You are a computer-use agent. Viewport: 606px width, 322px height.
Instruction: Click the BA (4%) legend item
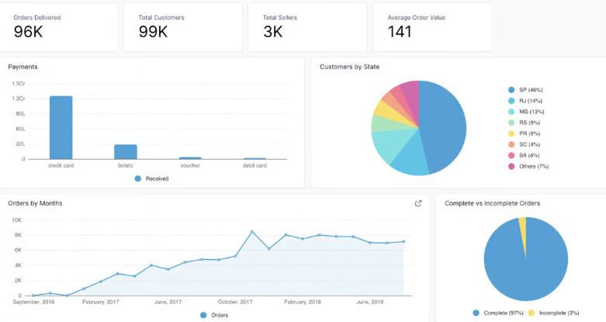coord(525,155)
